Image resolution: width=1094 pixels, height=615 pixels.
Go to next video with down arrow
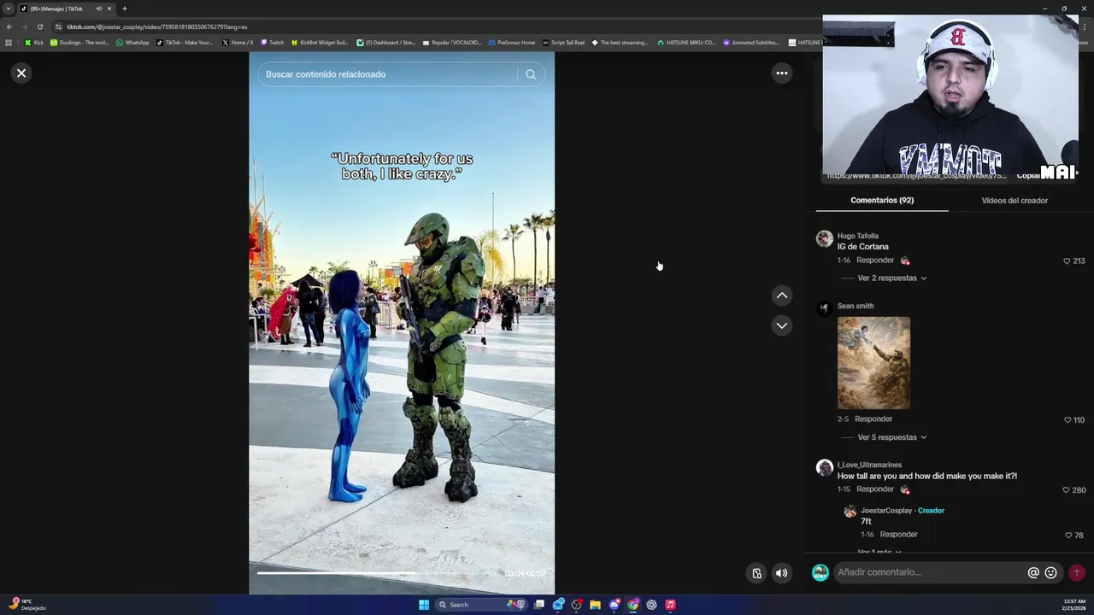coord(781,325)
